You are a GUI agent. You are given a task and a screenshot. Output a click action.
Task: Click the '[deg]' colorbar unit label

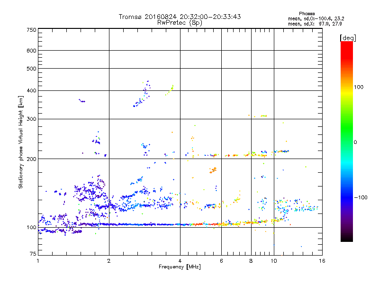tap(348, 38)
